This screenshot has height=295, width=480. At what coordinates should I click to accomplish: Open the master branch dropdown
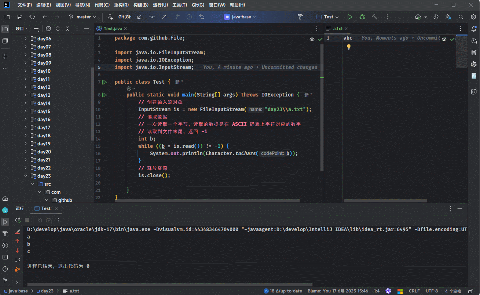coord(83,17)
